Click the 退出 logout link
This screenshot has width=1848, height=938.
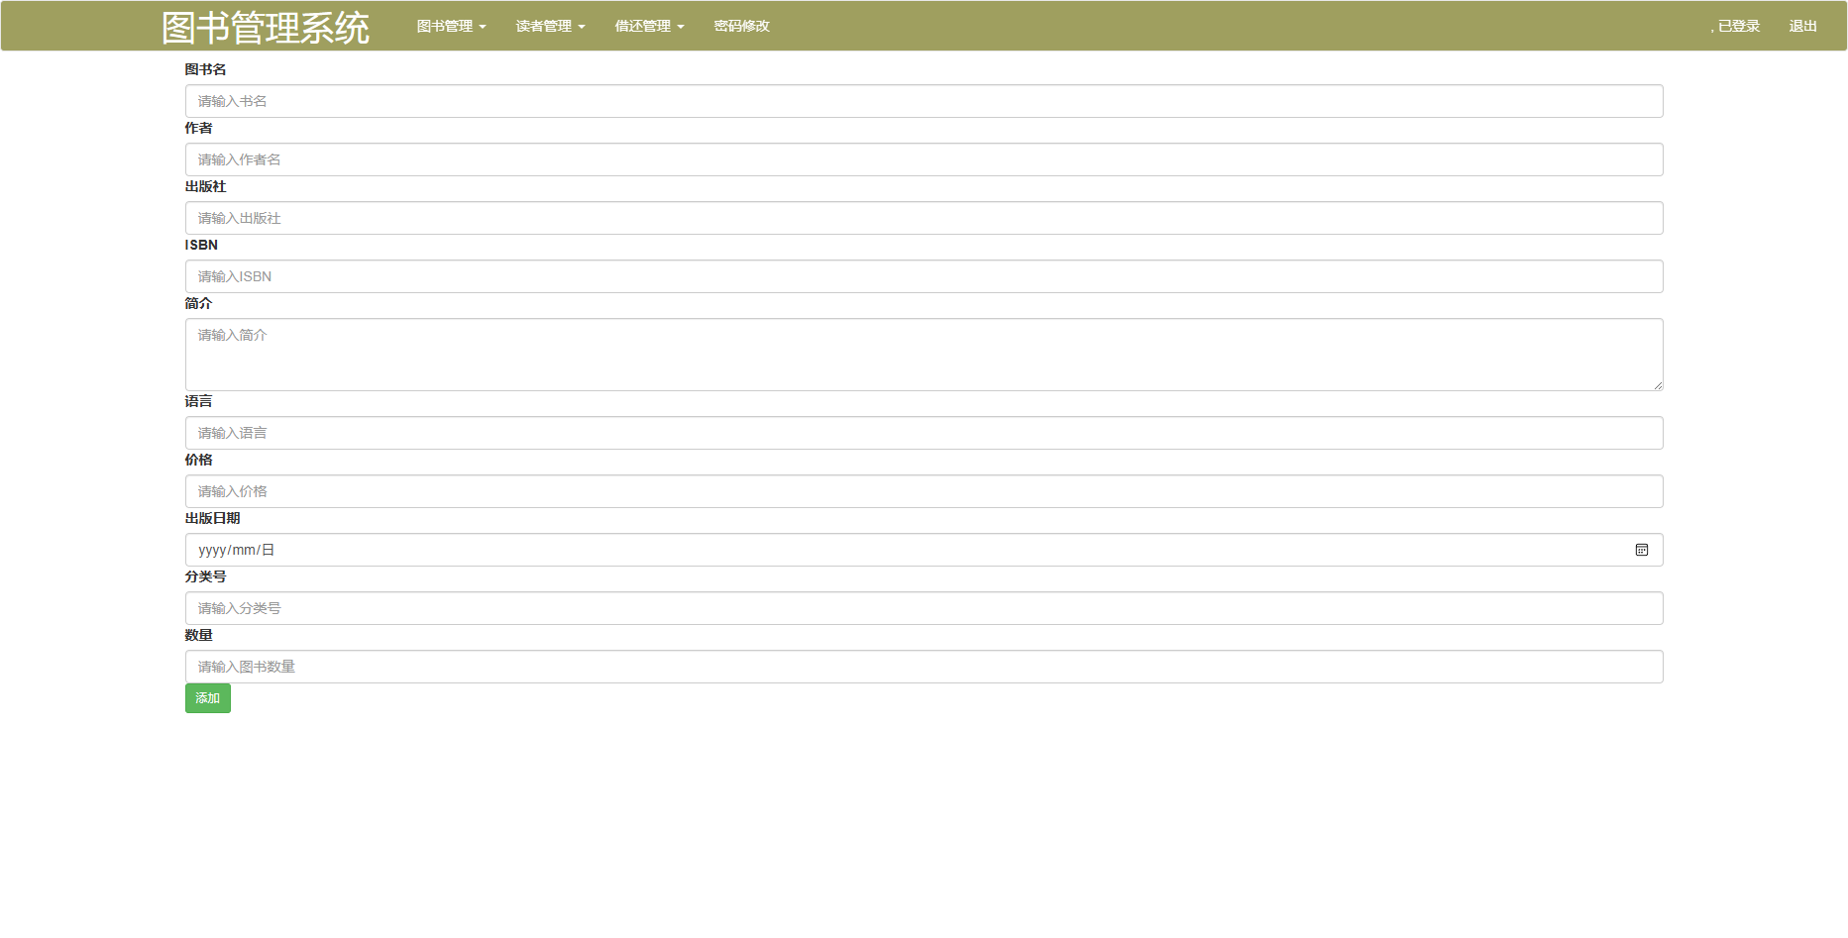pyautogui.click(x=1802, y=27)
